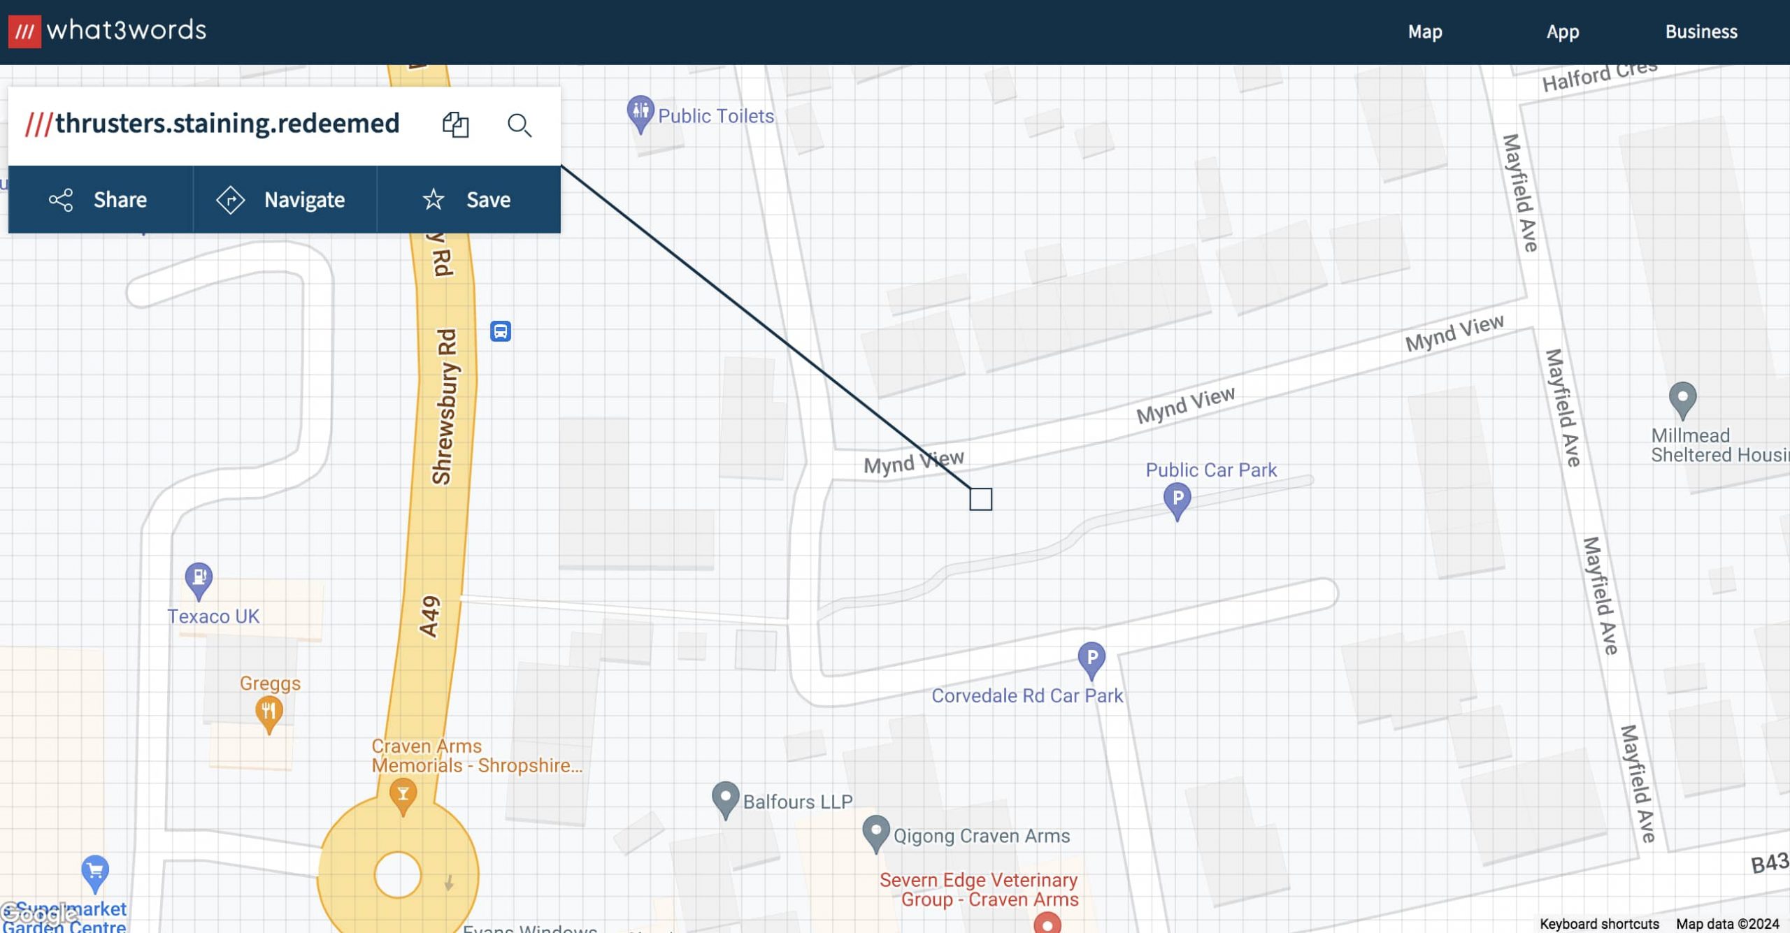
Task: Select the Public Car Park pin
Action: pyautogui.click(x=1177, y=502)
